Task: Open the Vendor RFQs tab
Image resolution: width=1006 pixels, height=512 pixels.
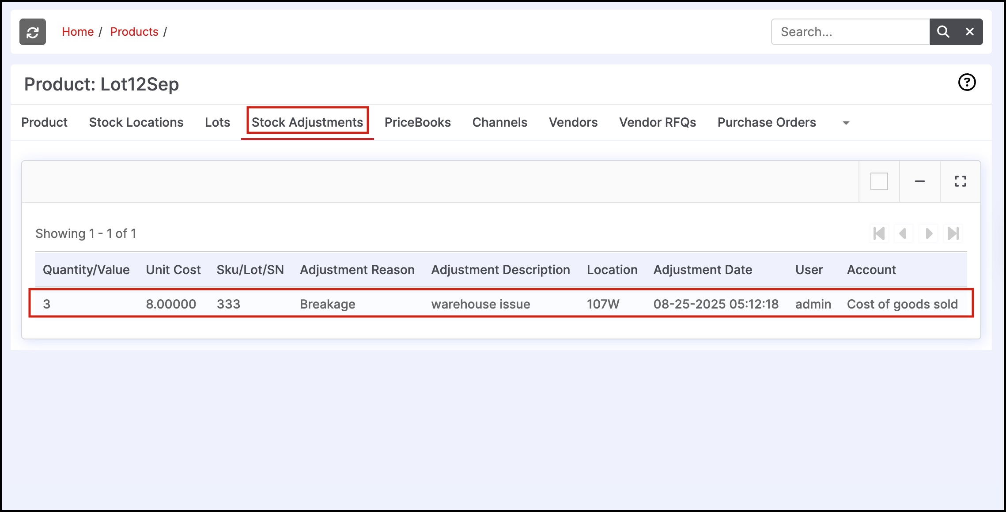Action: point(658,122)
